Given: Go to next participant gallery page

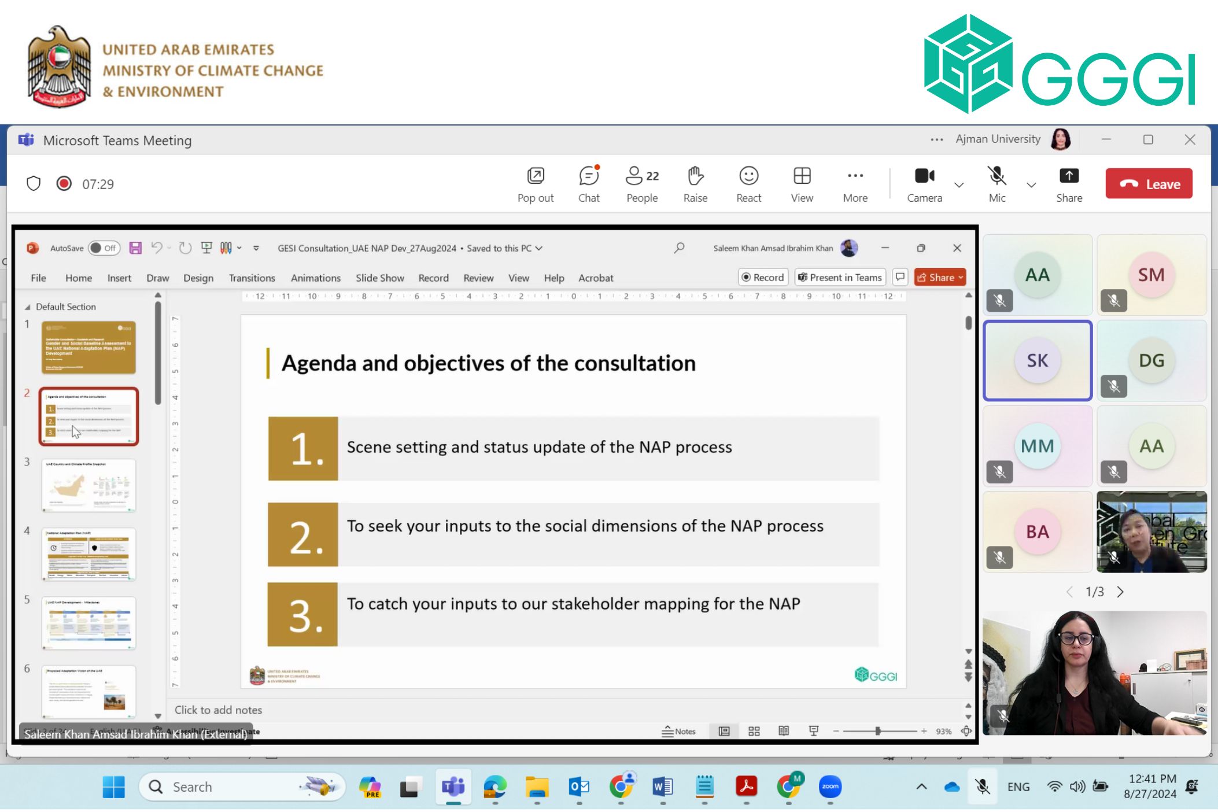Looking at the screenshot, I should coord(1120,592).
